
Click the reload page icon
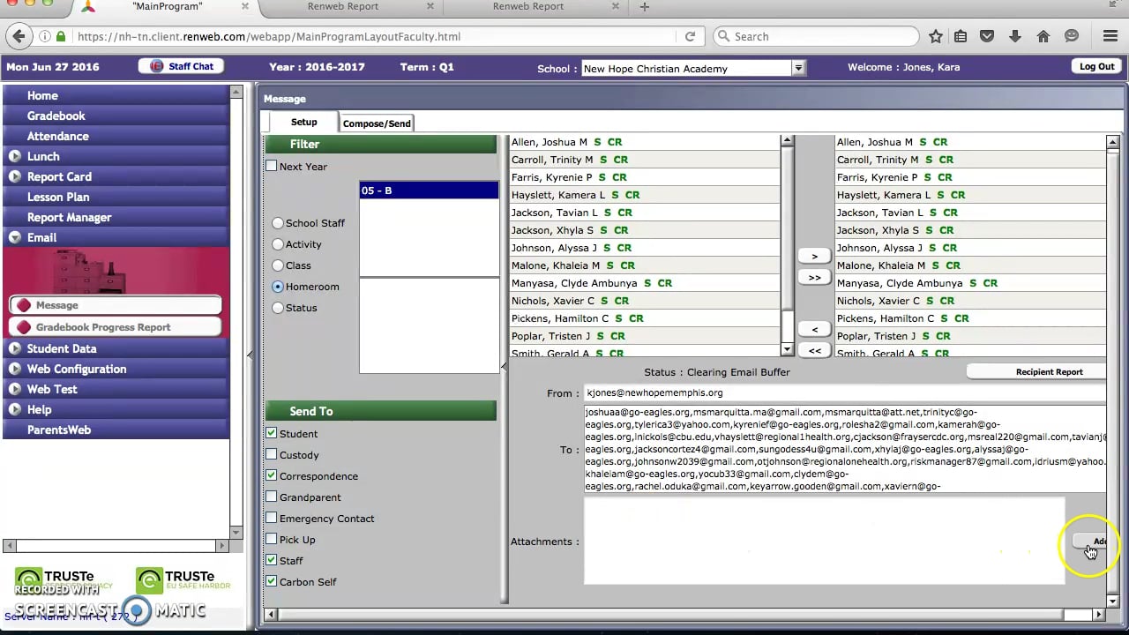tap(691, 36)
